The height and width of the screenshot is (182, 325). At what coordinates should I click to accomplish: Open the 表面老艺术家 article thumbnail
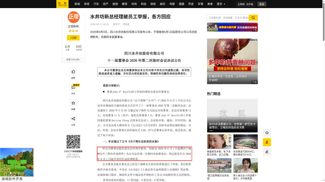pos(219,142)
